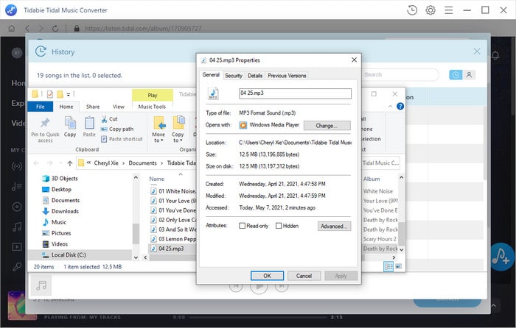Select the file 04 25.mp3 in list
516x328 pixels.
(167, 249)
